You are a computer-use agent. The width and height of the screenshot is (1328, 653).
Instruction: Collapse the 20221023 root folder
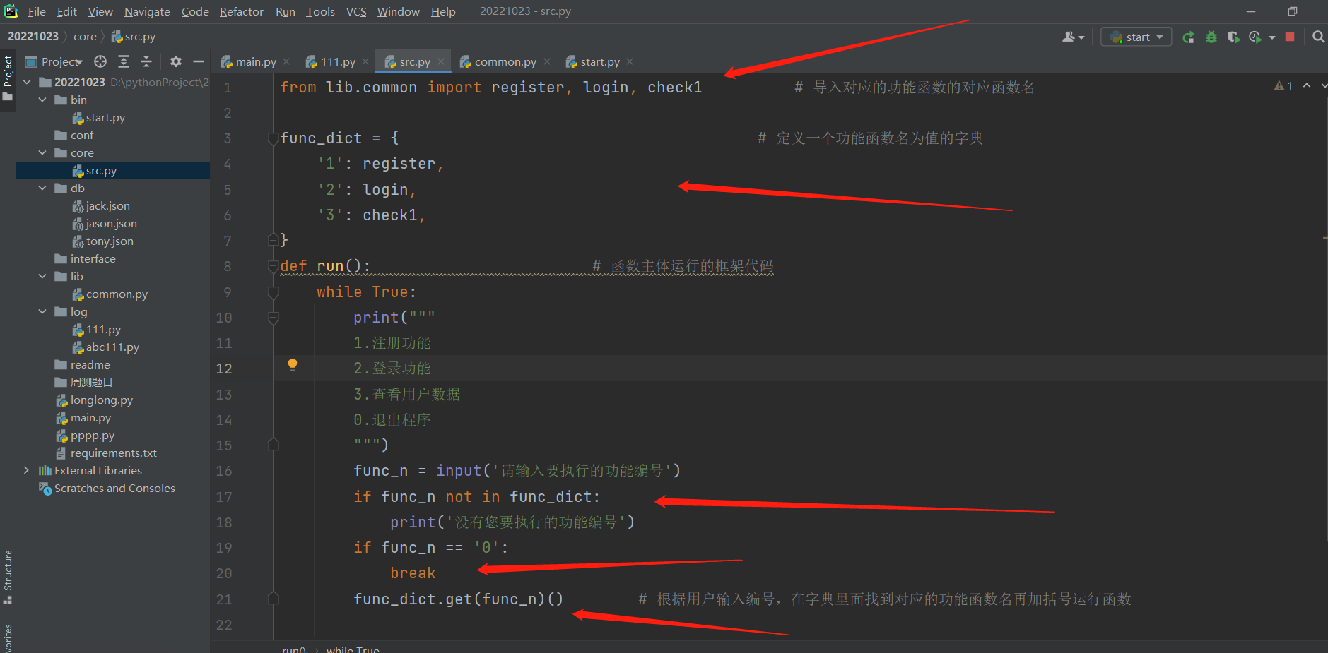(x=27, y=82)
